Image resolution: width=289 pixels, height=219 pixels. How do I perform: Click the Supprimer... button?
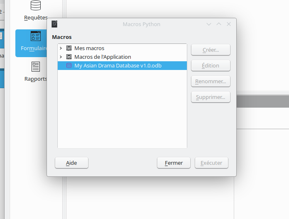click(211, 97)
